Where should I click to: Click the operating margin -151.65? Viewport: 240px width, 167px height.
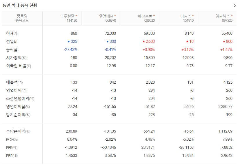[110, 107]
